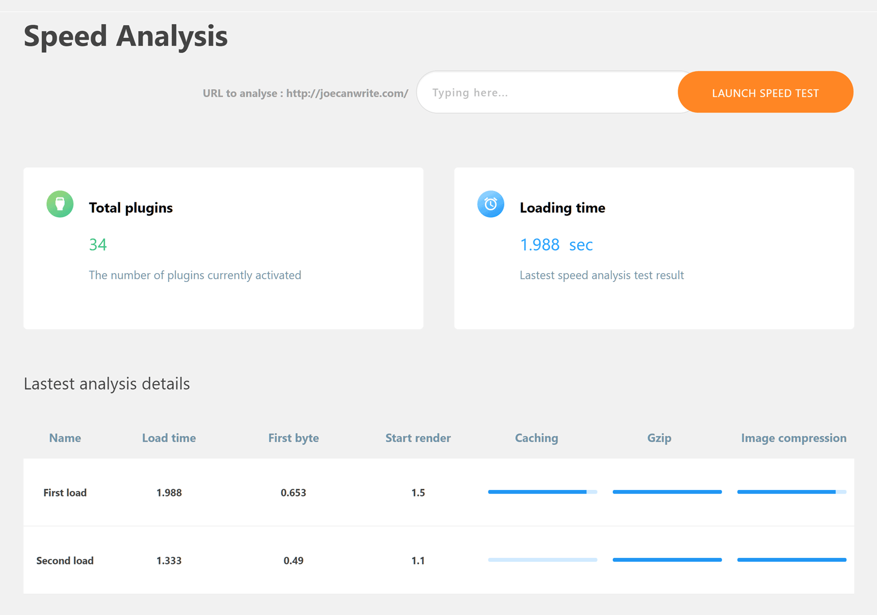This screenshot has width=877, height=615.
Task: Click the blue 1.988 sec loading time value
Action: point(556,245)
